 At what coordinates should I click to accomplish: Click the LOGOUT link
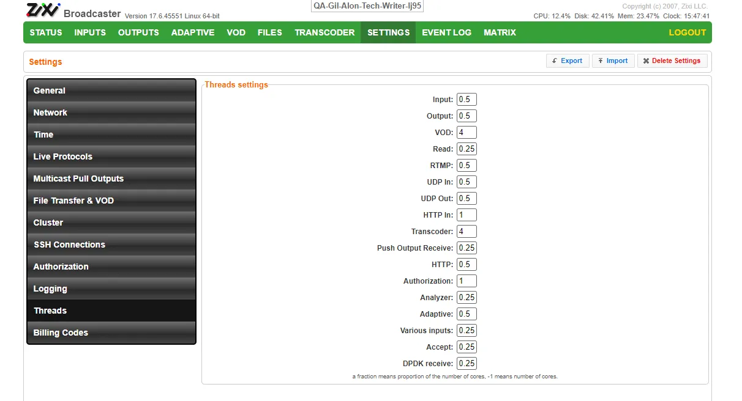pyautogui.click(x=687, y=32)
